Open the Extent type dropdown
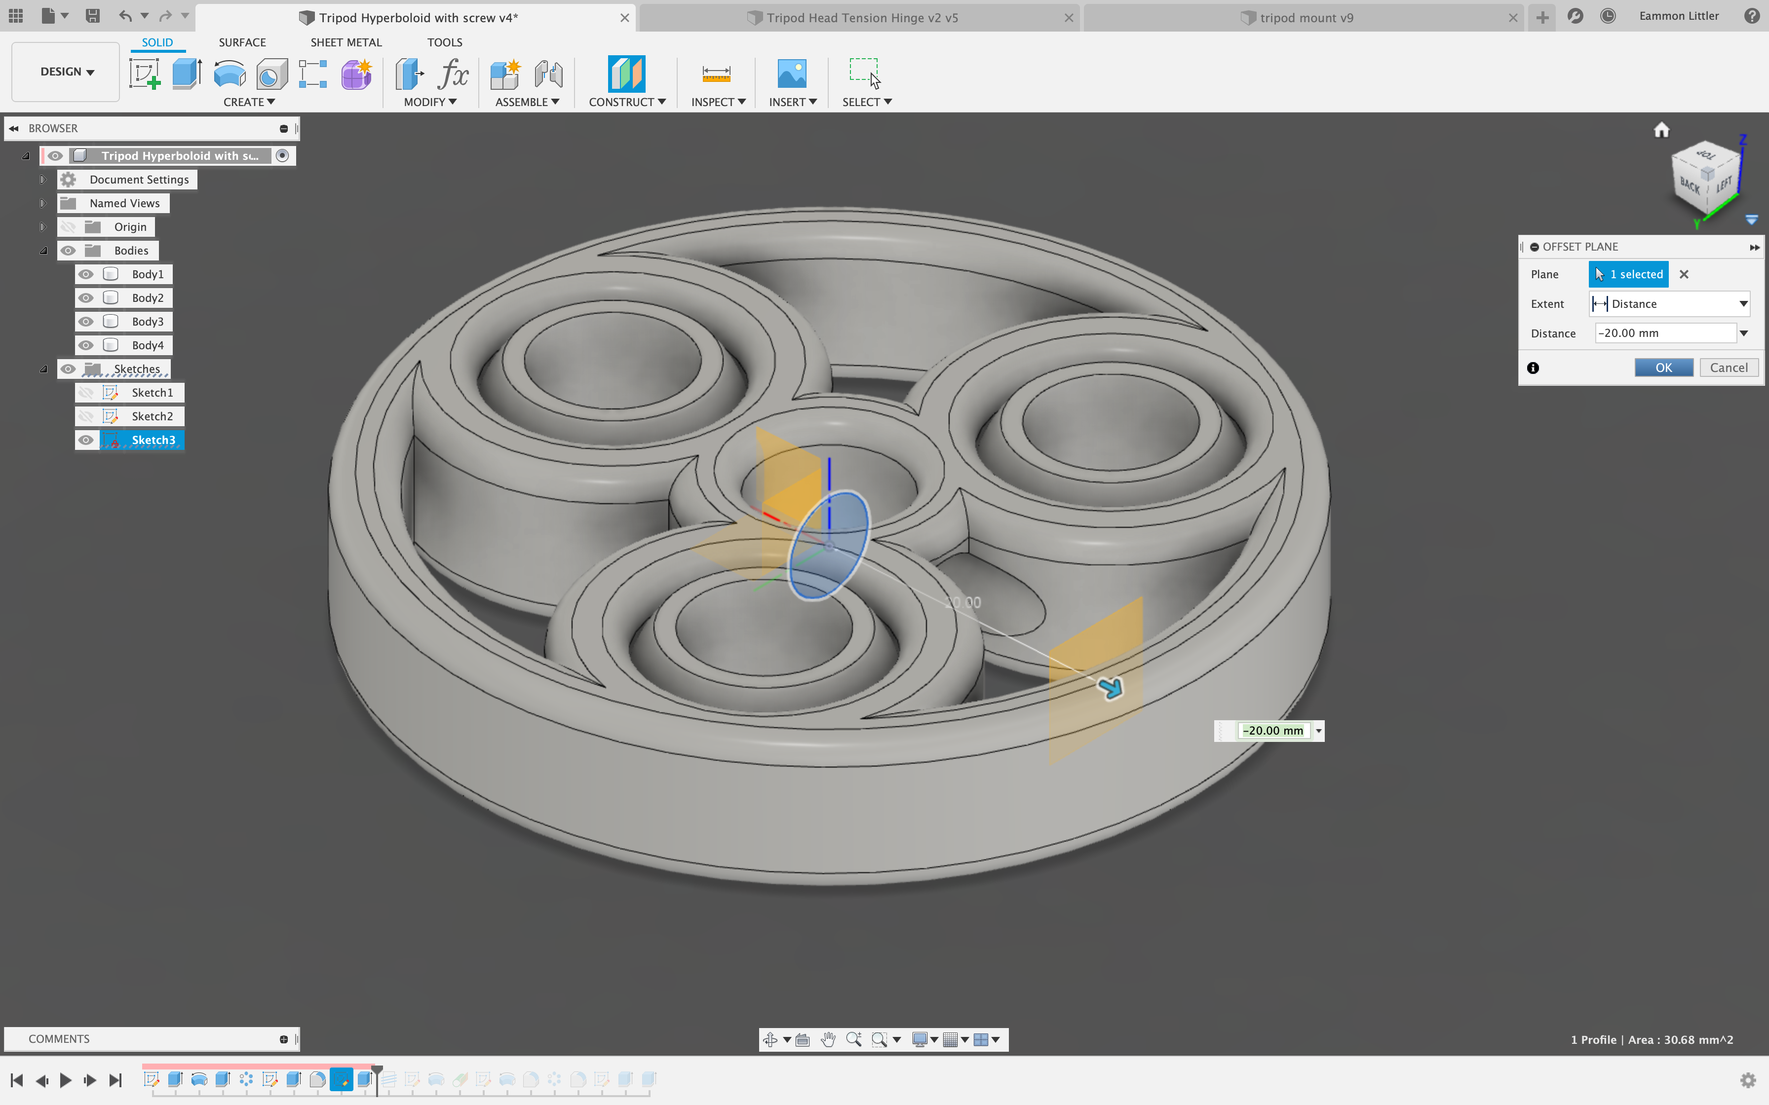Image resolution: width=1769 pixels, height=1105 pixels. (1669, 304)
